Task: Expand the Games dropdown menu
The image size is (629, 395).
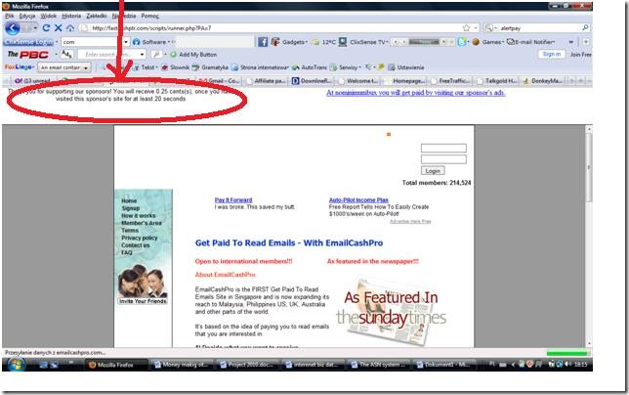Action: (x=503, y=42)
